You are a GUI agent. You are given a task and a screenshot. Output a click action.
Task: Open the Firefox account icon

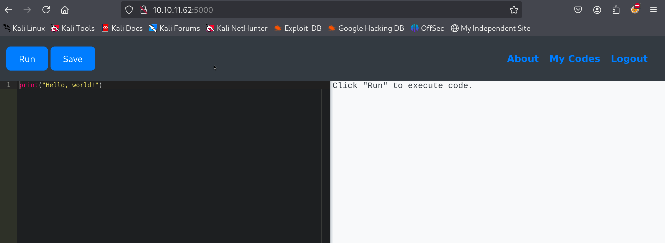[597, 10]
